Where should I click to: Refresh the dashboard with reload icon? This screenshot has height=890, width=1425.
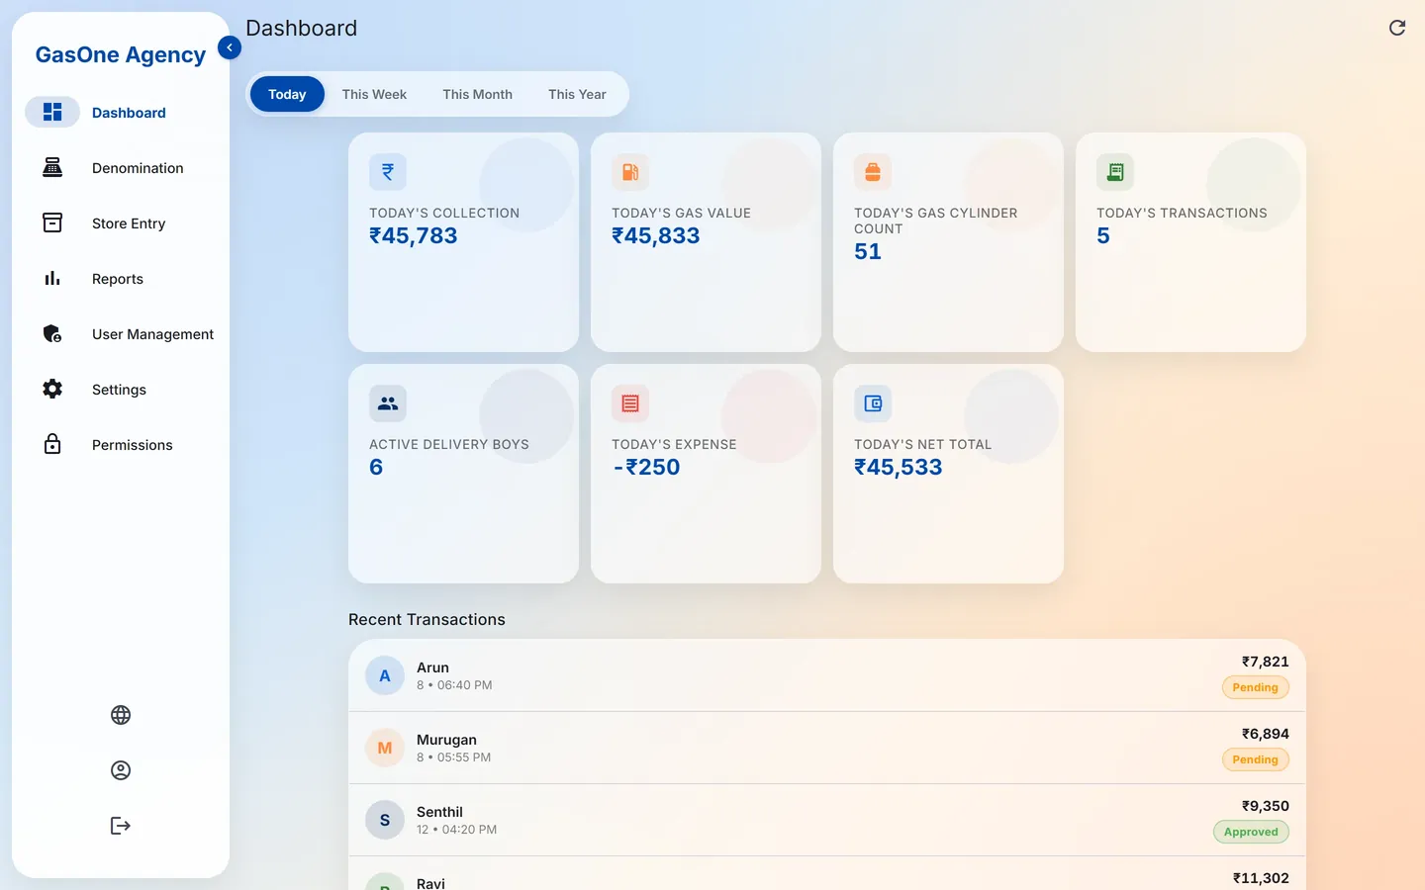(x=1397, y=28)
